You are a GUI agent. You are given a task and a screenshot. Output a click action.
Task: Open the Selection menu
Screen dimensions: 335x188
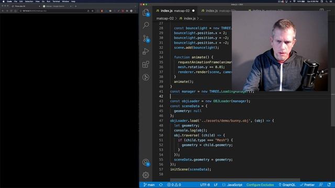[x=29, y=1]
